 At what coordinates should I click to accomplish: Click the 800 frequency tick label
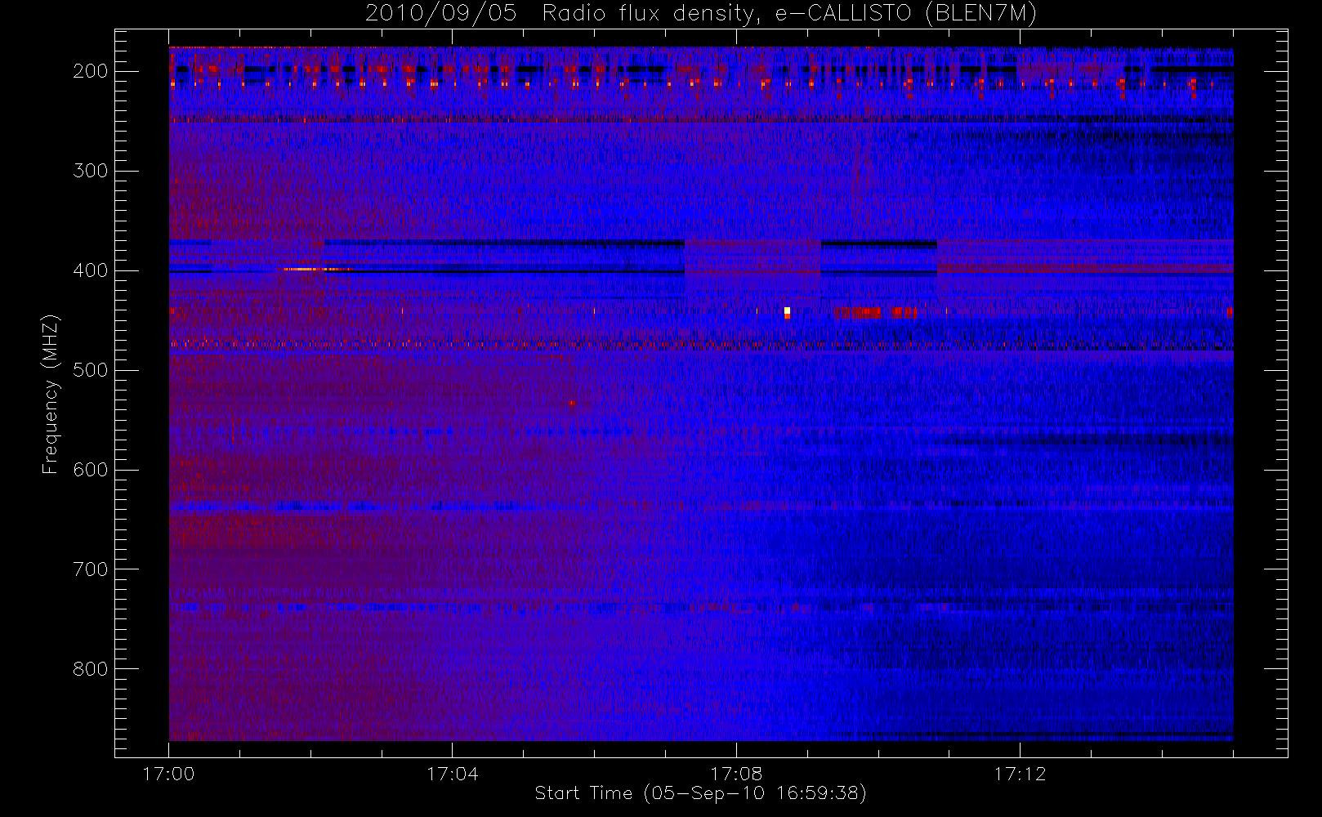[x=91, y=669]
